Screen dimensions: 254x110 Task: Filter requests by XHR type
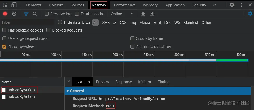pos(106,22)
